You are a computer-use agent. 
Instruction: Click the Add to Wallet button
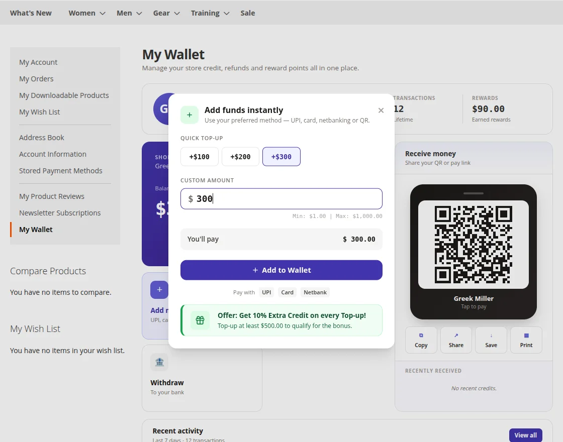tap(281, 270)
